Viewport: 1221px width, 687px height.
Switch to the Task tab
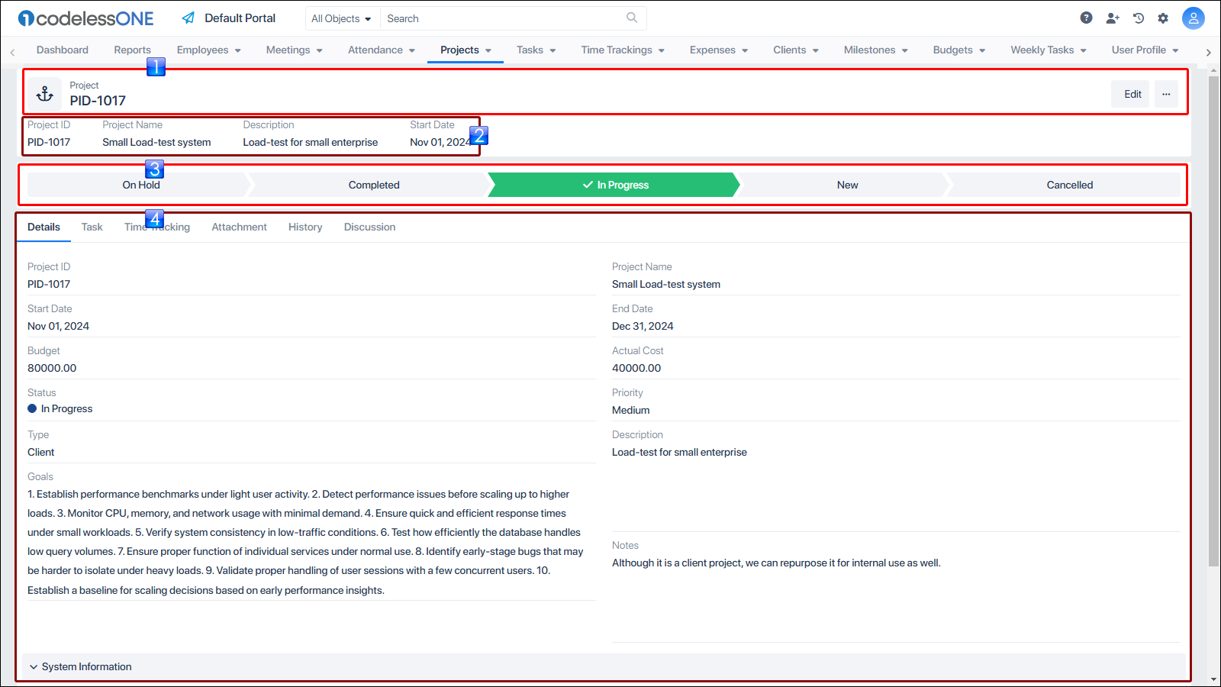coord(92,227)
